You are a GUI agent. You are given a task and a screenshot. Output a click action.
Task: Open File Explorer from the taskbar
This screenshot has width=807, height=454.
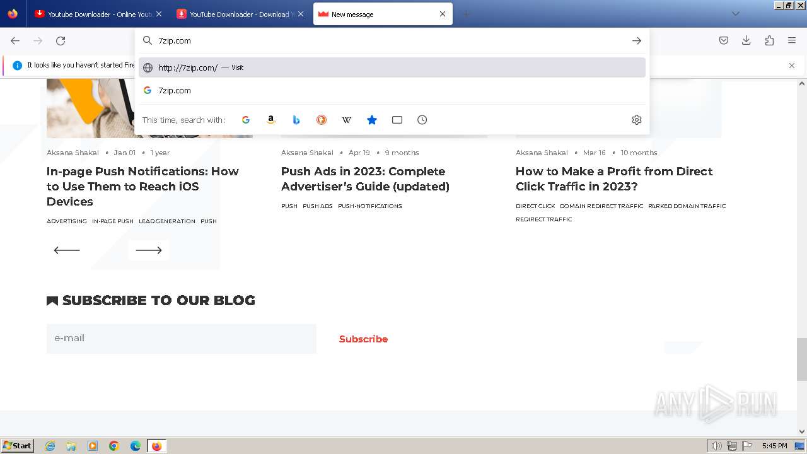tap(71, 446)
